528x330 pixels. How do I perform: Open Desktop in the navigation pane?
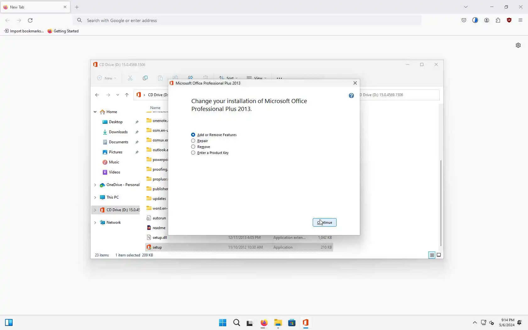pyautogui.click(x=116, y=122)
